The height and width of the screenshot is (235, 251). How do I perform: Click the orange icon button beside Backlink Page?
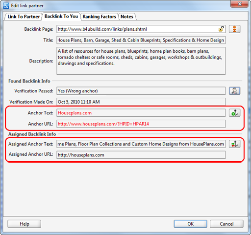[234, 29]
